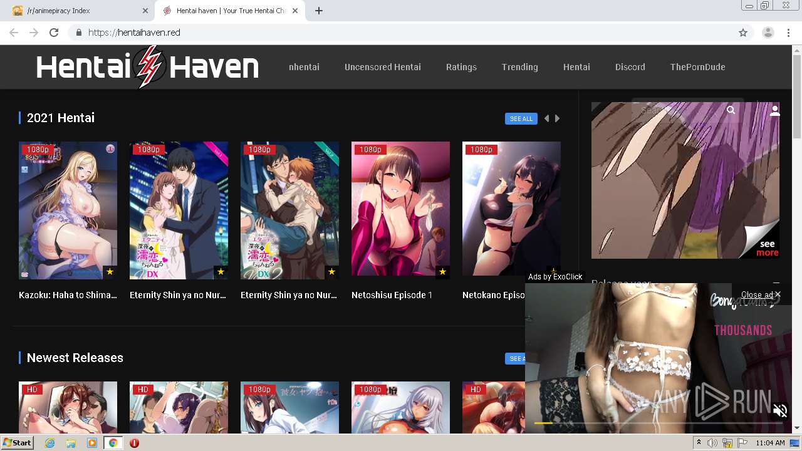Screen dimensions: 802x451
Task: Click the site logo in header
Action: point(147,67)
